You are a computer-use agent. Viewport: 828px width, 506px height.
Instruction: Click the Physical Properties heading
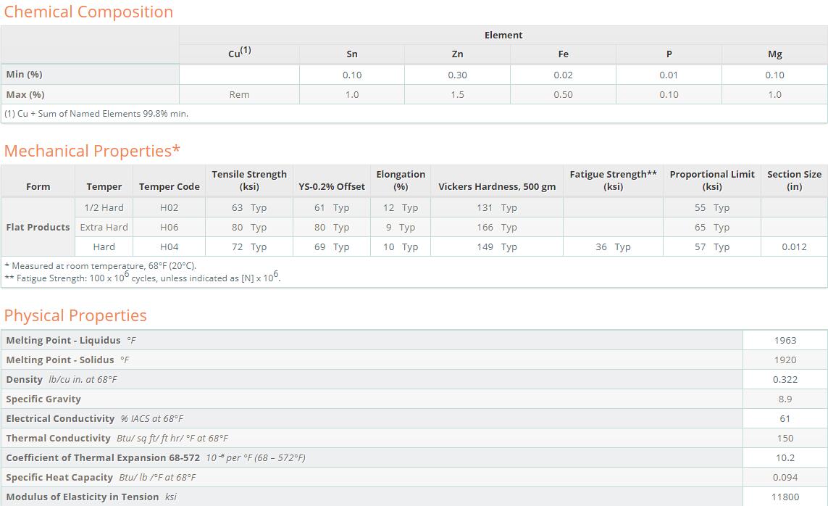[75, 315]
